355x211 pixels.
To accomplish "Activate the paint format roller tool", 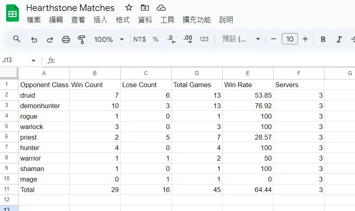I will (81, 40).
